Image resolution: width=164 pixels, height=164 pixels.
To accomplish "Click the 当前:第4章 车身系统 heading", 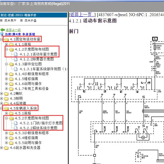I will (20, 34).
